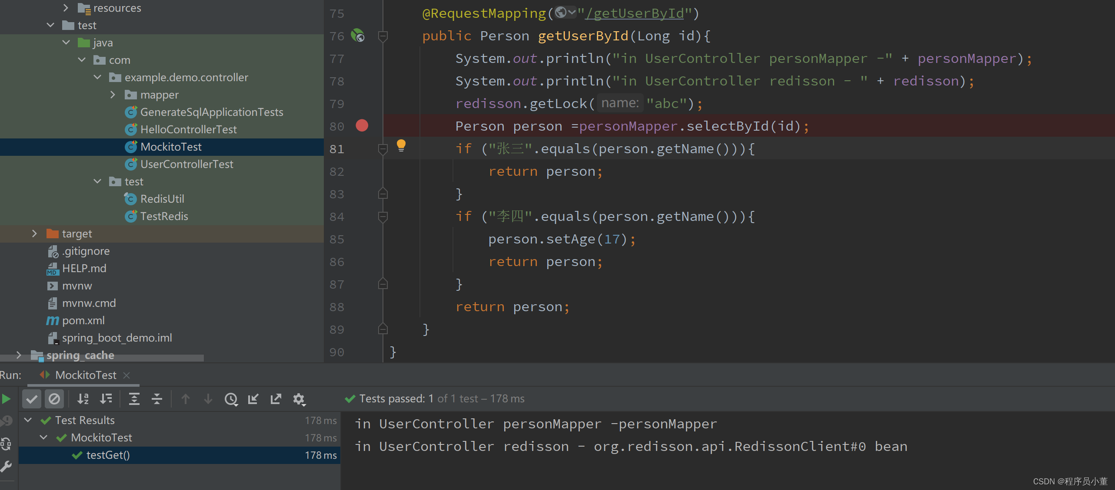Collapse the Test Results root node

28,420
